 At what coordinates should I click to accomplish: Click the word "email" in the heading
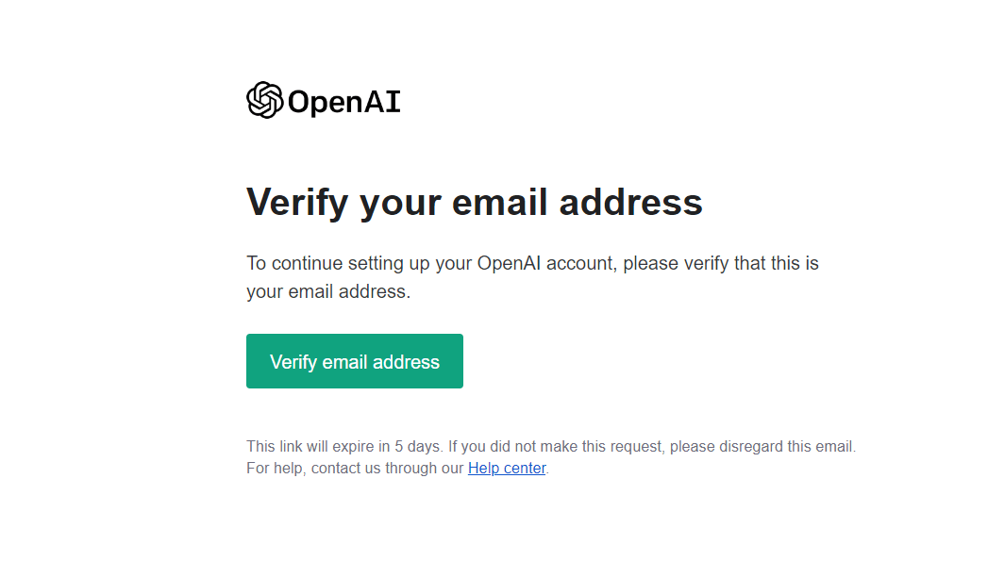click(x=500, y=202)
